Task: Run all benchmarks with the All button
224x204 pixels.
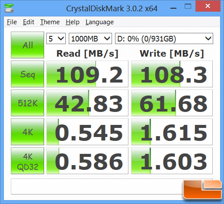Action: [x=27, y=45]
